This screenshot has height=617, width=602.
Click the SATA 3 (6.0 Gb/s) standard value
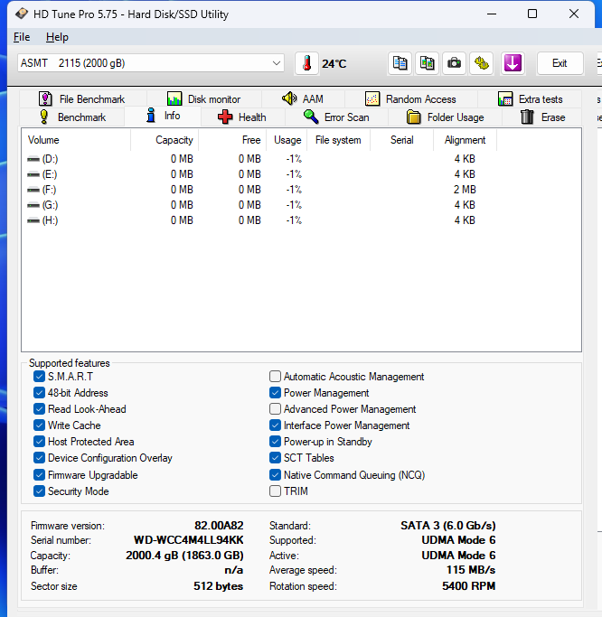tap(448, 526)
